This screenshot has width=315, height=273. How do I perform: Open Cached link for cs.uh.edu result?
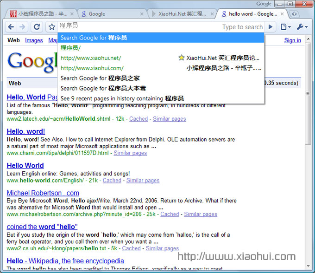[x=131, y=248]
